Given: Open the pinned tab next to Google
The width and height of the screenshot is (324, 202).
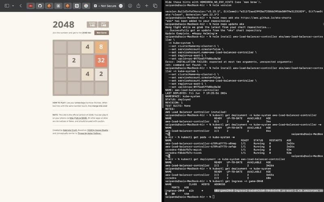Looking at the screenshot, I should tap(77, 6).
